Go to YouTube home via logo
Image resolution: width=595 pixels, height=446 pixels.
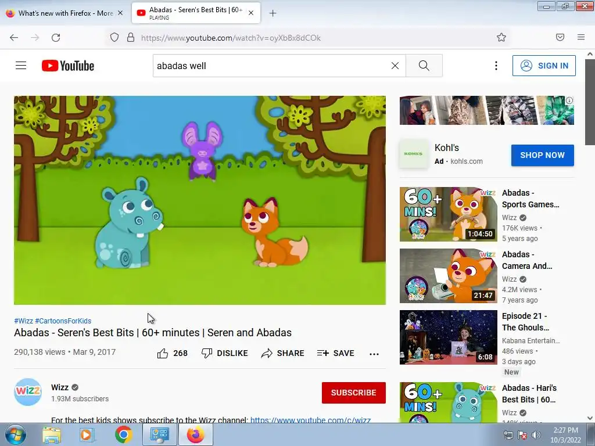(68, 66)
